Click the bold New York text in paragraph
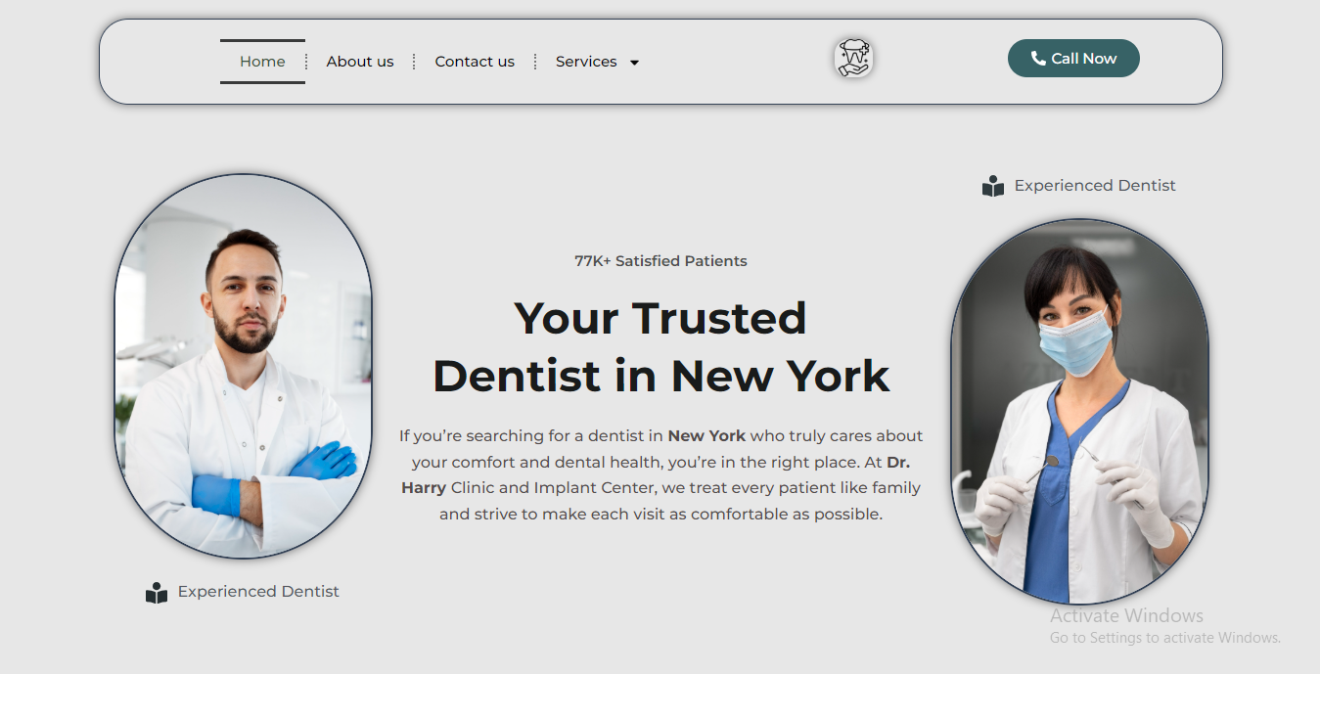This screenshot has height=719, width=1320. (706, 435)
